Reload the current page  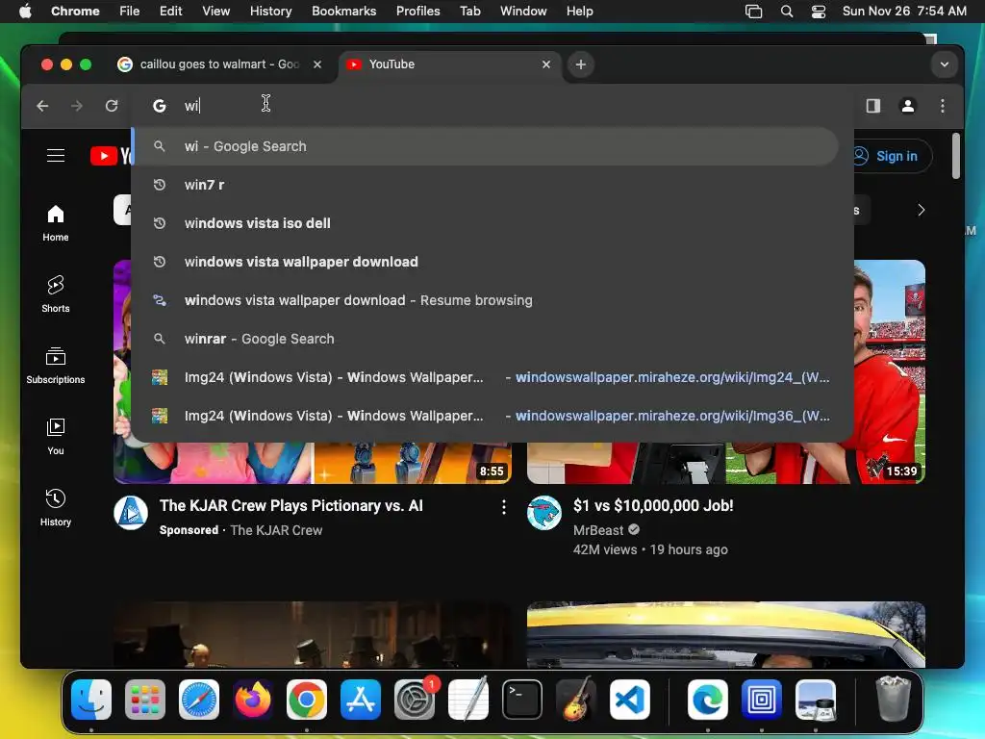tap(112, 106)
